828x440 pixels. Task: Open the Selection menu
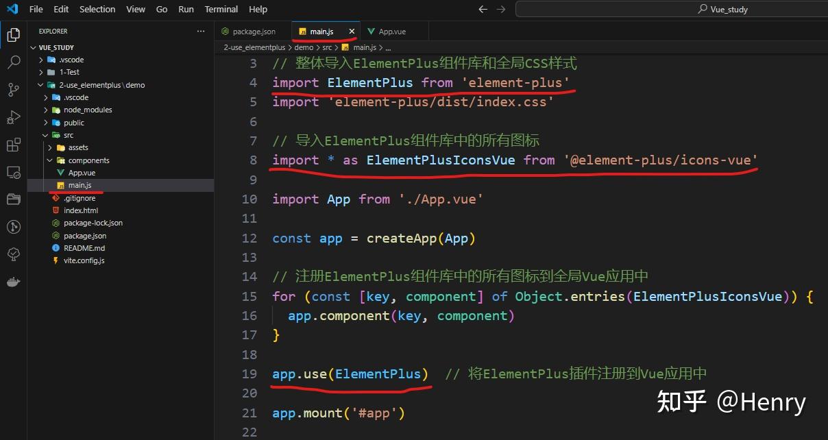pyautogui.click(x=97, y=10)
